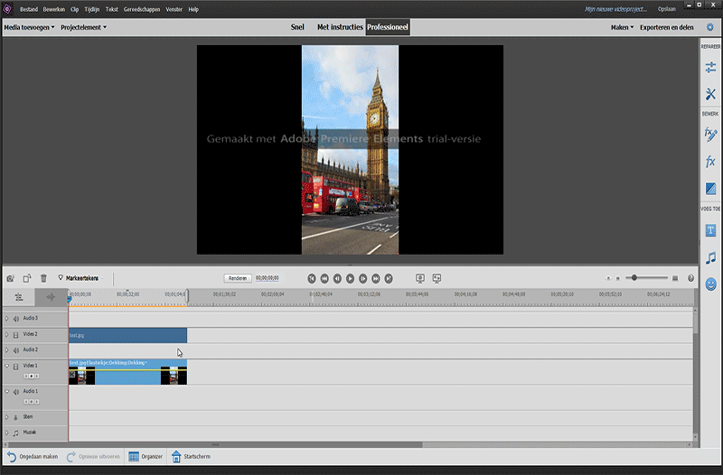This screenshot has height=475, width=723.
Task: Open the Applied Effects panel
Action: pos(710,135)
